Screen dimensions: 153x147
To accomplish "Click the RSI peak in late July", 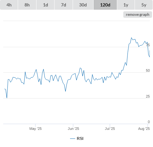I will click(x=131, y=38).
